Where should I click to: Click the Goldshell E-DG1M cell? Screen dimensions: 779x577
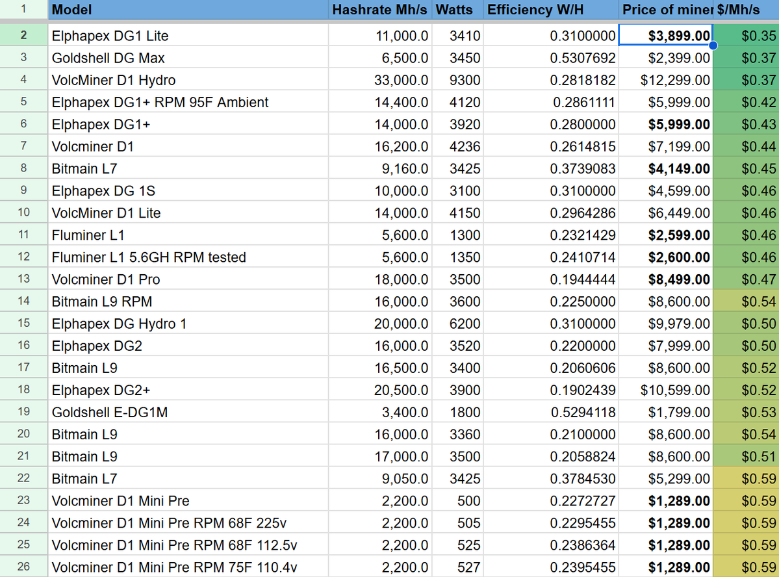click(x=188, y=412)
